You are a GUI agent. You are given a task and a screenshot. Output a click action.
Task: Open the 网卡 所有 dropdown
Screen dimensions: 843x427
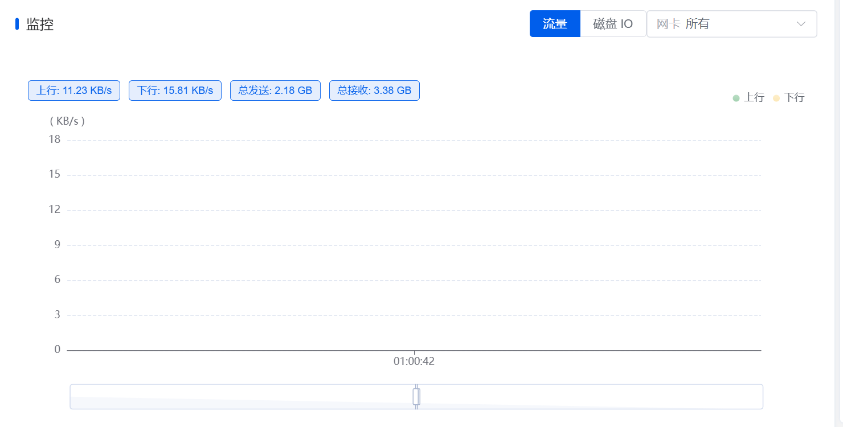pos(731,24)
